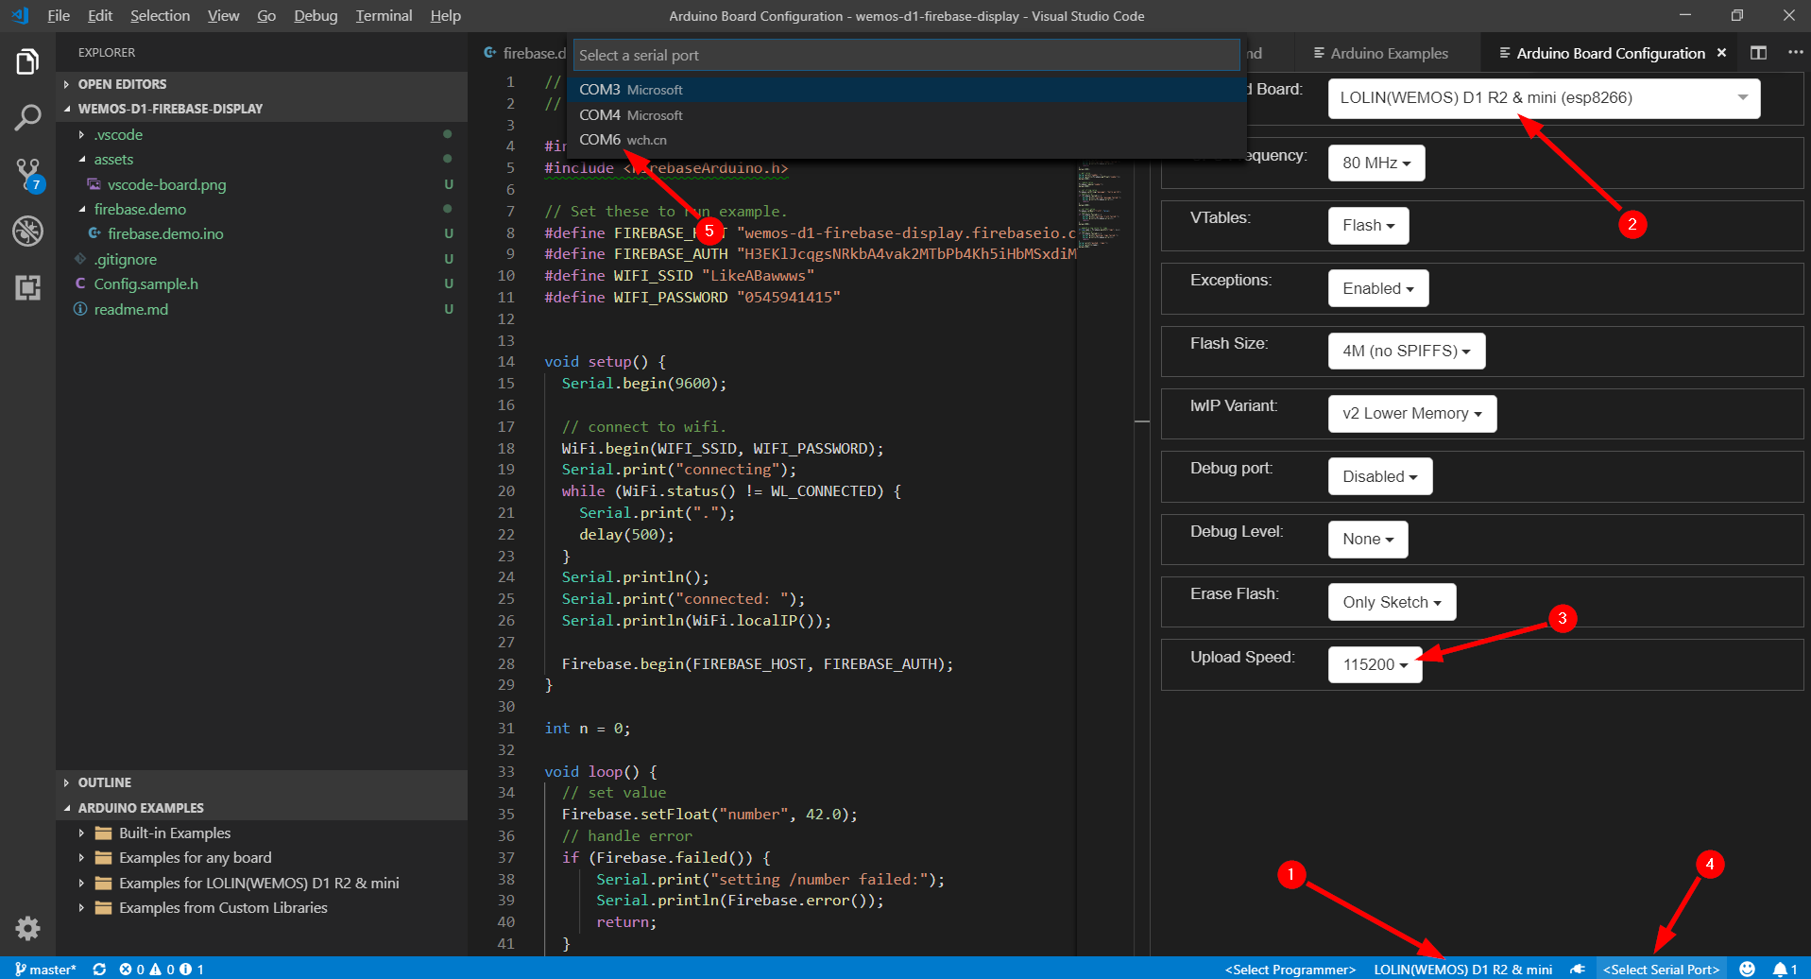Viewport: 1811px width, 979px height.
Task: Open the Flash Size 4M dropdown
Action: (x=1407, y=351)
